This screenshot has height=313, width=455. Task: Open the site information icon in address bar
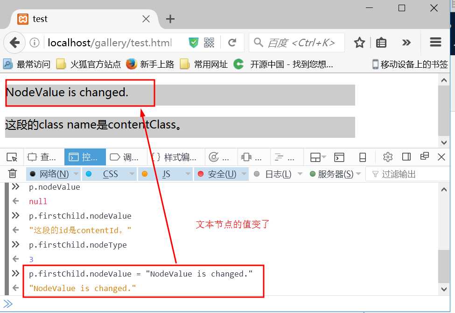tap(34, 43)
